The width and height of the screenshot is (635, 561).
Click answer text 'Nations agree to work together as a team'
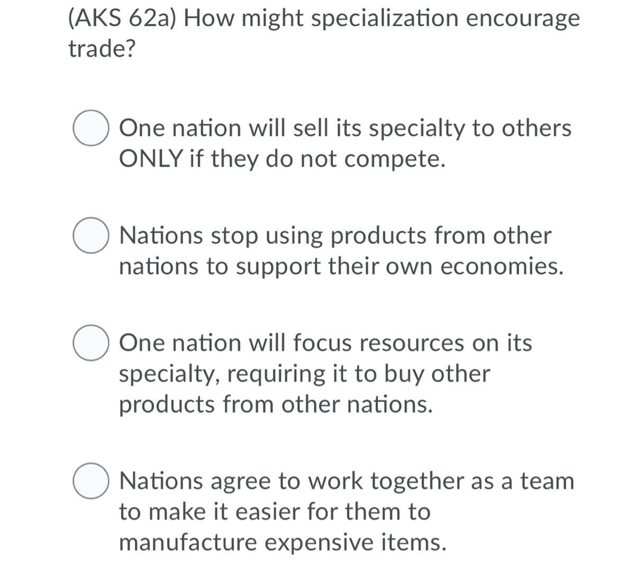(347, 481)
